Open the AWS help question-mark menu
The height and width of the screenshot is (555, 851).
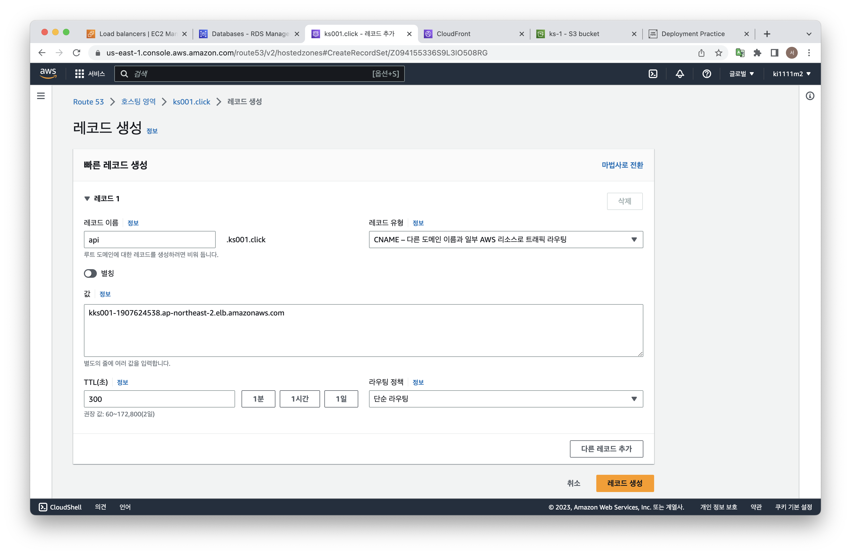[707, 74]
